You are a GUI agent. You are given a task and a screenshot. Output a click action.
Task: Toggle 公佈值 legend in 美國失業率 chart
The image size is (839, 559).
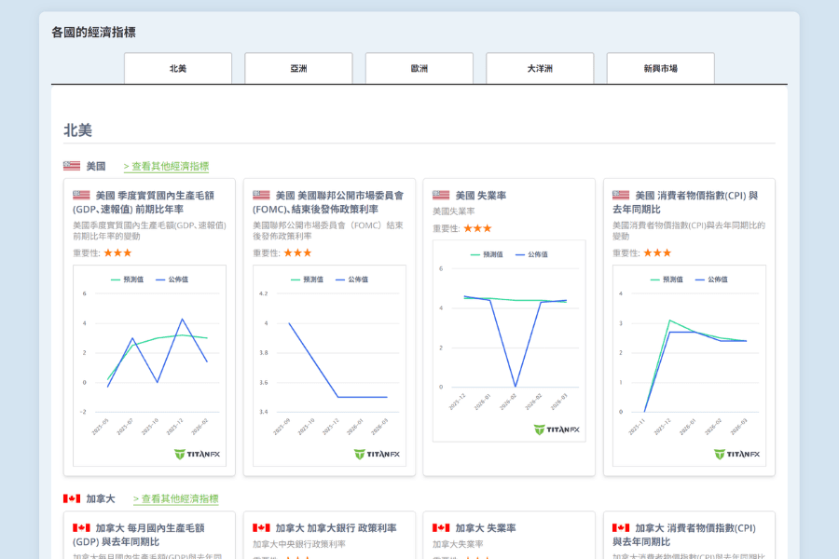pyautogui.click(x=533, y=254)
